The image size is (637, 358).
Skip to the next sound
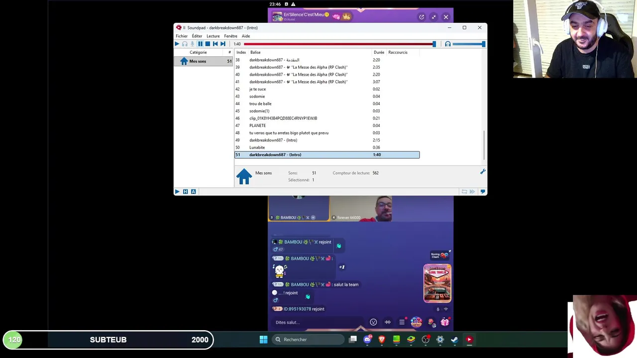222,44
